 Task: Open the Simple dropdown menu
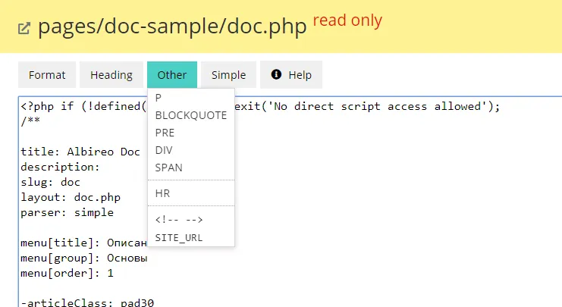228,75
